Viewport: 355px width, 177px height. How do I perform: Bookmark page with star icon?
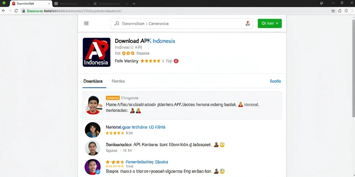tap(333, 11)
